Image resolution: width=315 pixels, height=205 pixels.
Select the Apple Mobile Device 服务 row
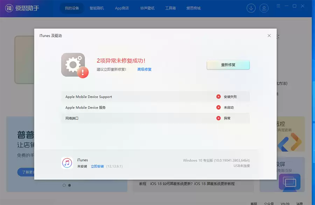[155, 108]
